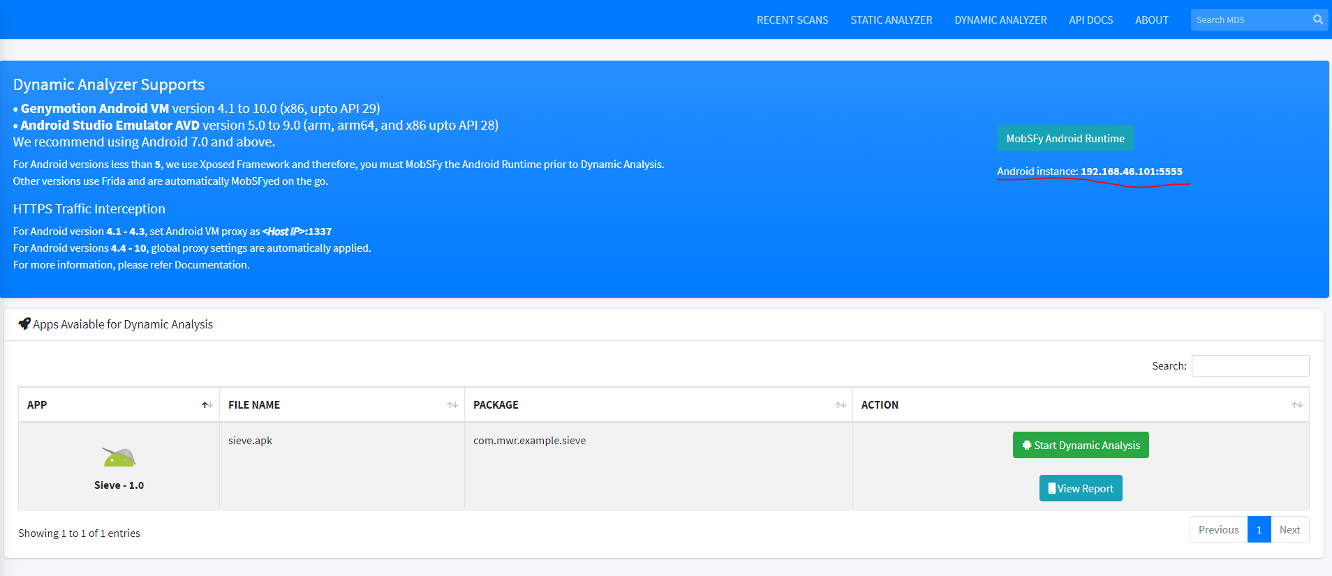Open API Docs from the navbar
The height and width of the screenshot is (576, 1332).
1090,20
